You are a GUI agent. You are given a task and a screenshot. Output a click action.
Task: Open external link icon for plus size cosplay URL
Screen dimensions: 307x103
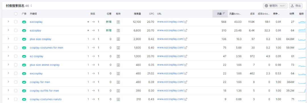(x=186, y=39)
